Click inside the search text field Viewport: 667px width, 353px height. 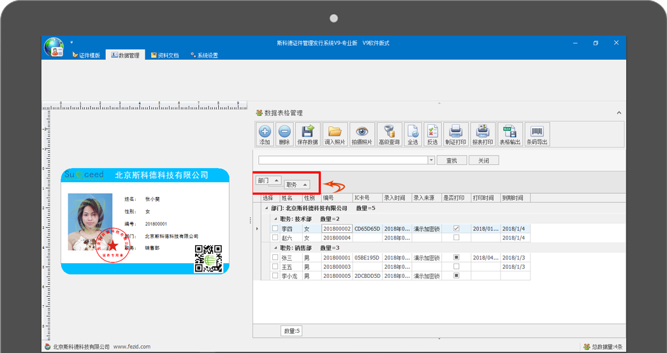(x=343, y=161)
